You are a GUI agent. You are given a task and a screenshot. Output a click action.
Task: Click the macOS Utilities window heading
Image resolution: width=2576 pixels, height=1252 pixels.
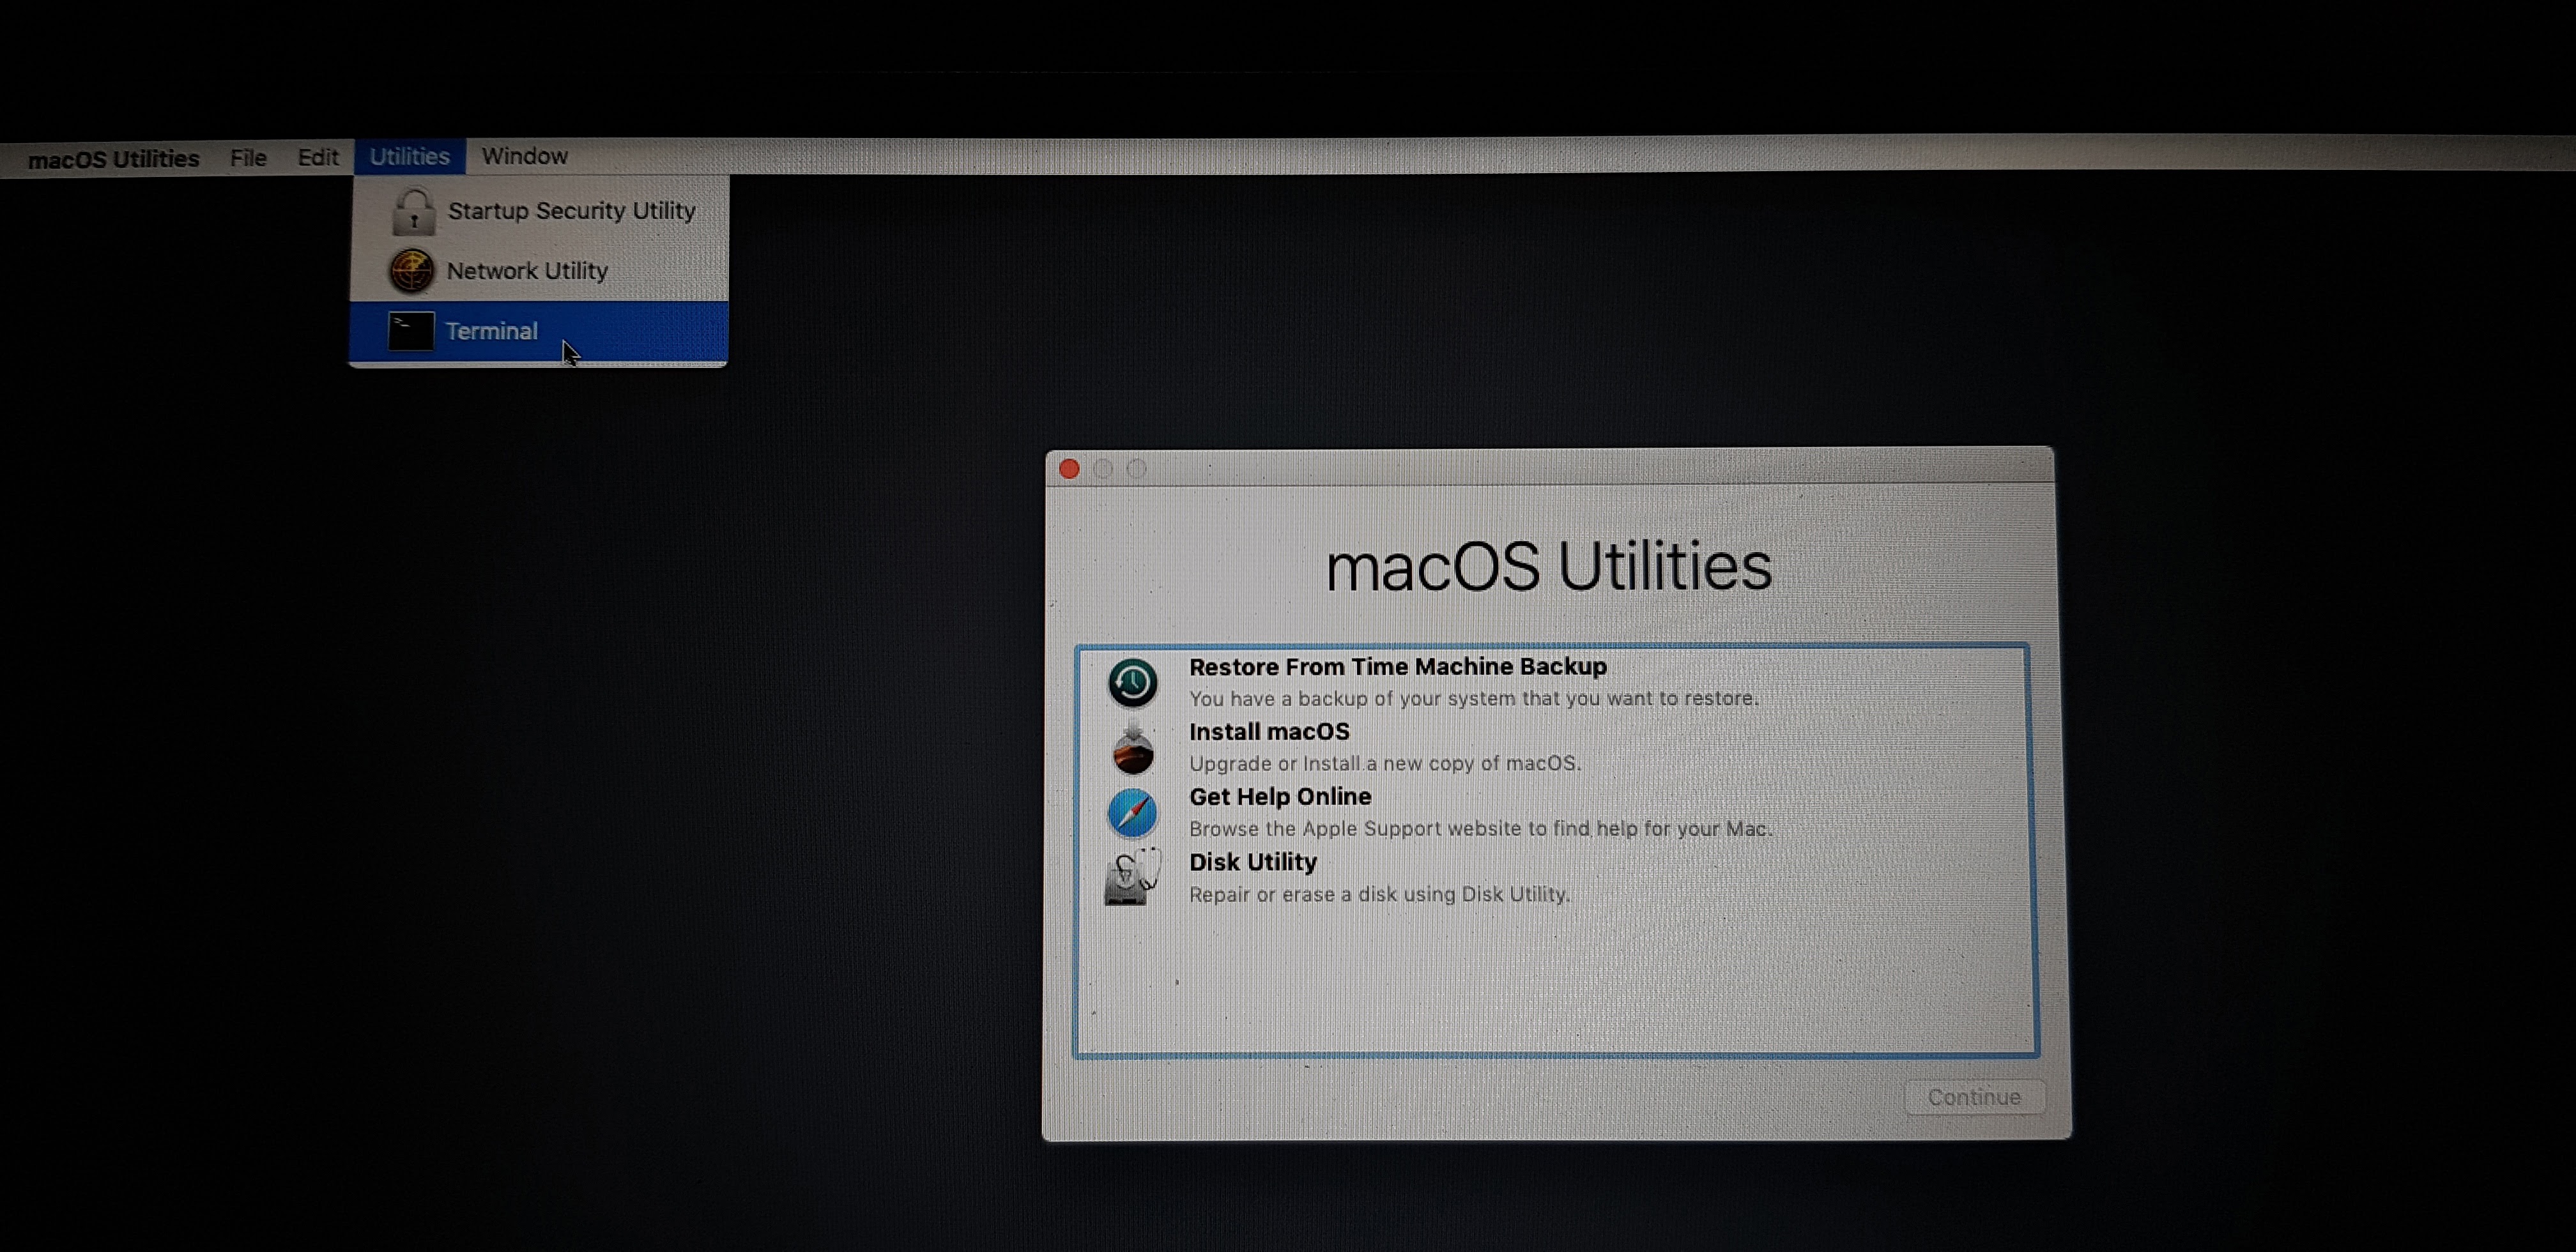point(1548,566)
